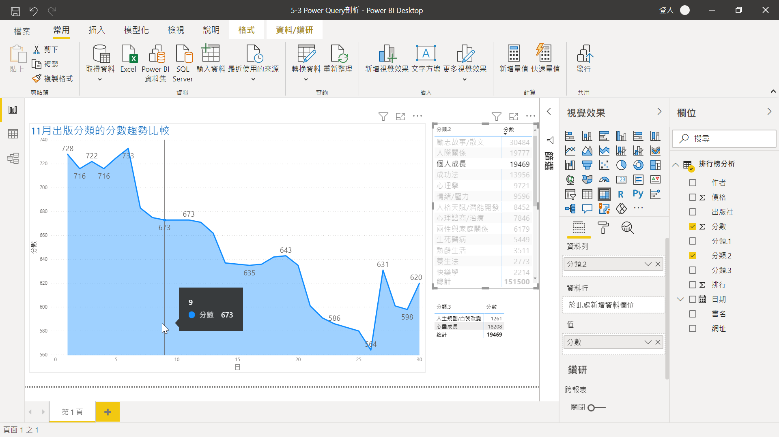Collapse the 排行榜分析 table

click(x=676, y=164)
